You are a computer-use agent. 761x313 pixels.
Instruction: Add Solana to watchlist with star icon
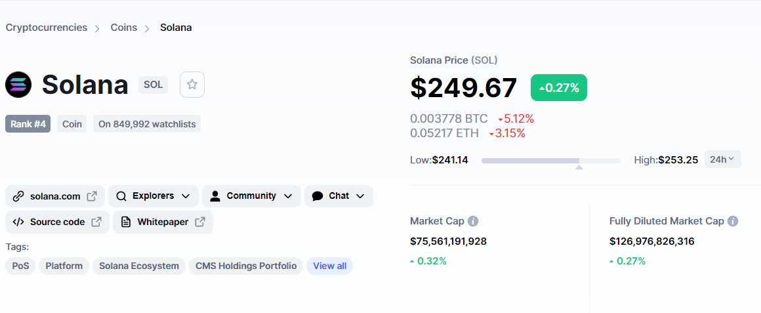point(192,85)
